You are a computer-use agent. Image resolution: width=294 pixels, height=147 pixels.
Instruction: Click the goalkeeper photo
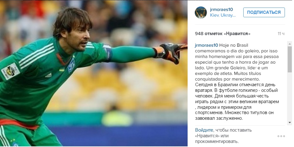(x=94, y=73)
